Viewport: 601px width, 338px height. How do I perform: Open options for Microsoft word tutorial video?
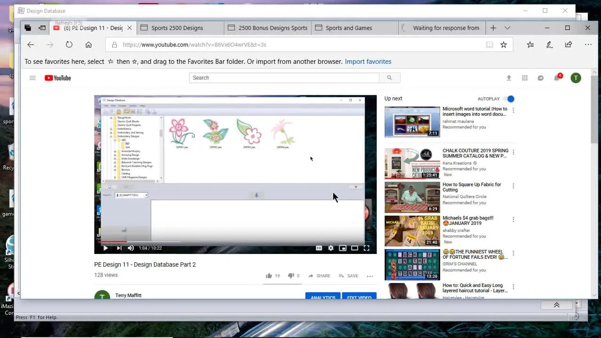(x=513, y=110)
